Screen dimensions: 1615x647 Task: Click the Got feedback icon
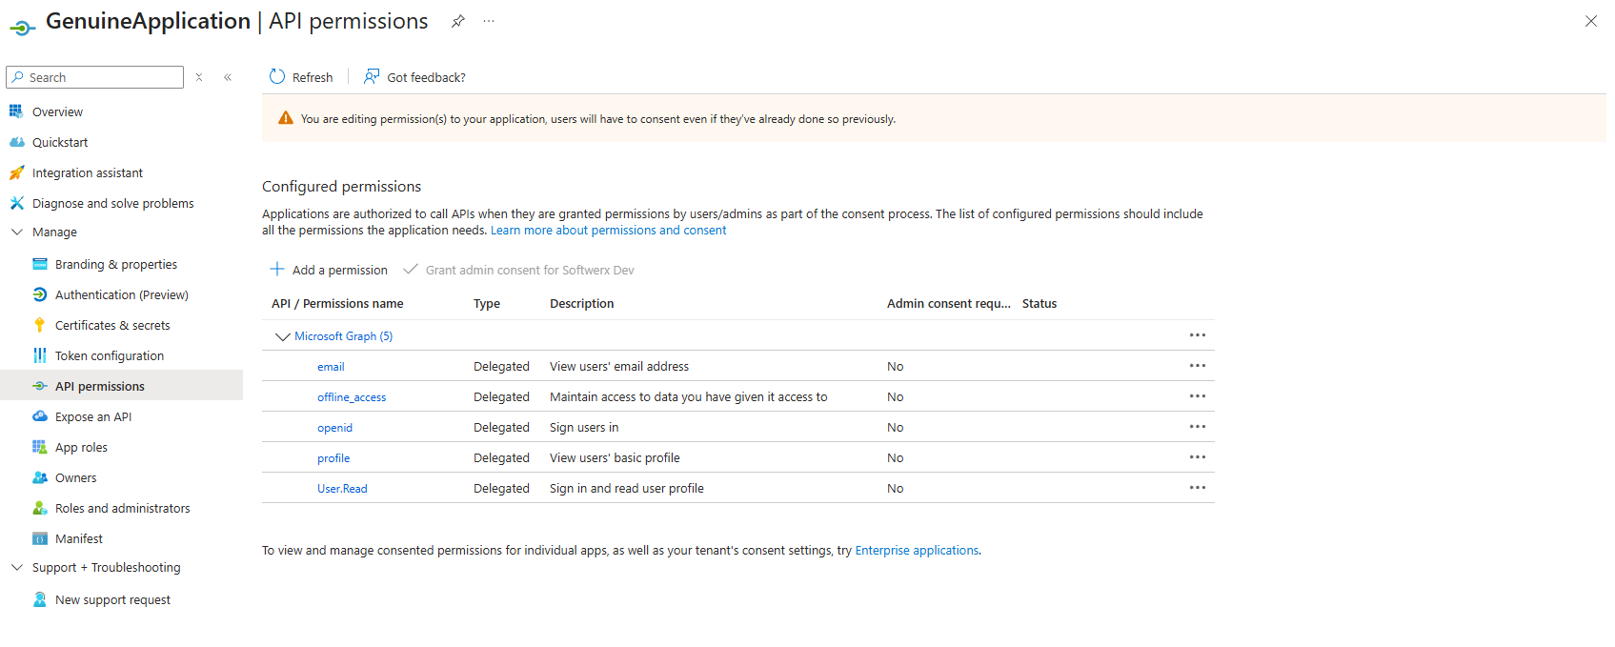(372, 77)
